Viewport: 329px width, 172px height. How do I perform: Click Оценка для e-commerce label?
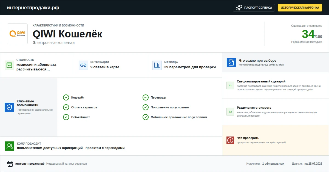(307, 26)
